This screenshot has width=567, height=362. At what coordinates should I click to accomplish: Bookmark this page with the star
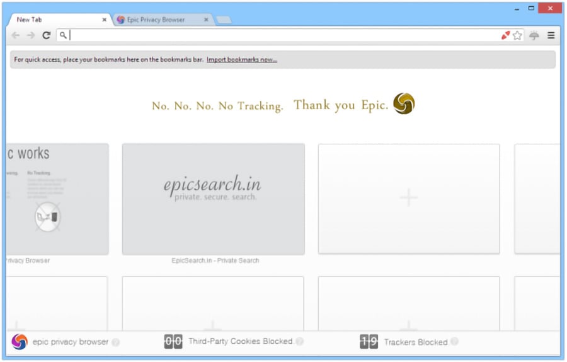pyautogui.click(x=517, y=35)
